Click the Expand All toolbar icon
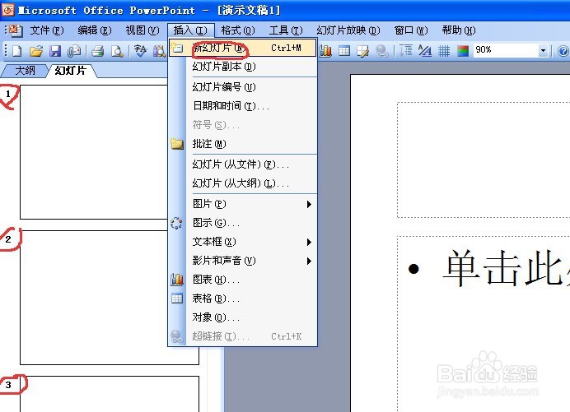The height and width of the screenshot is (412, 570). click(x=406, y=51)
